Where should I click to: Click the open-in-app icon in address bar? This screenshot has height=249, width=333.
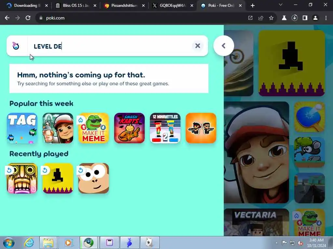250,18
